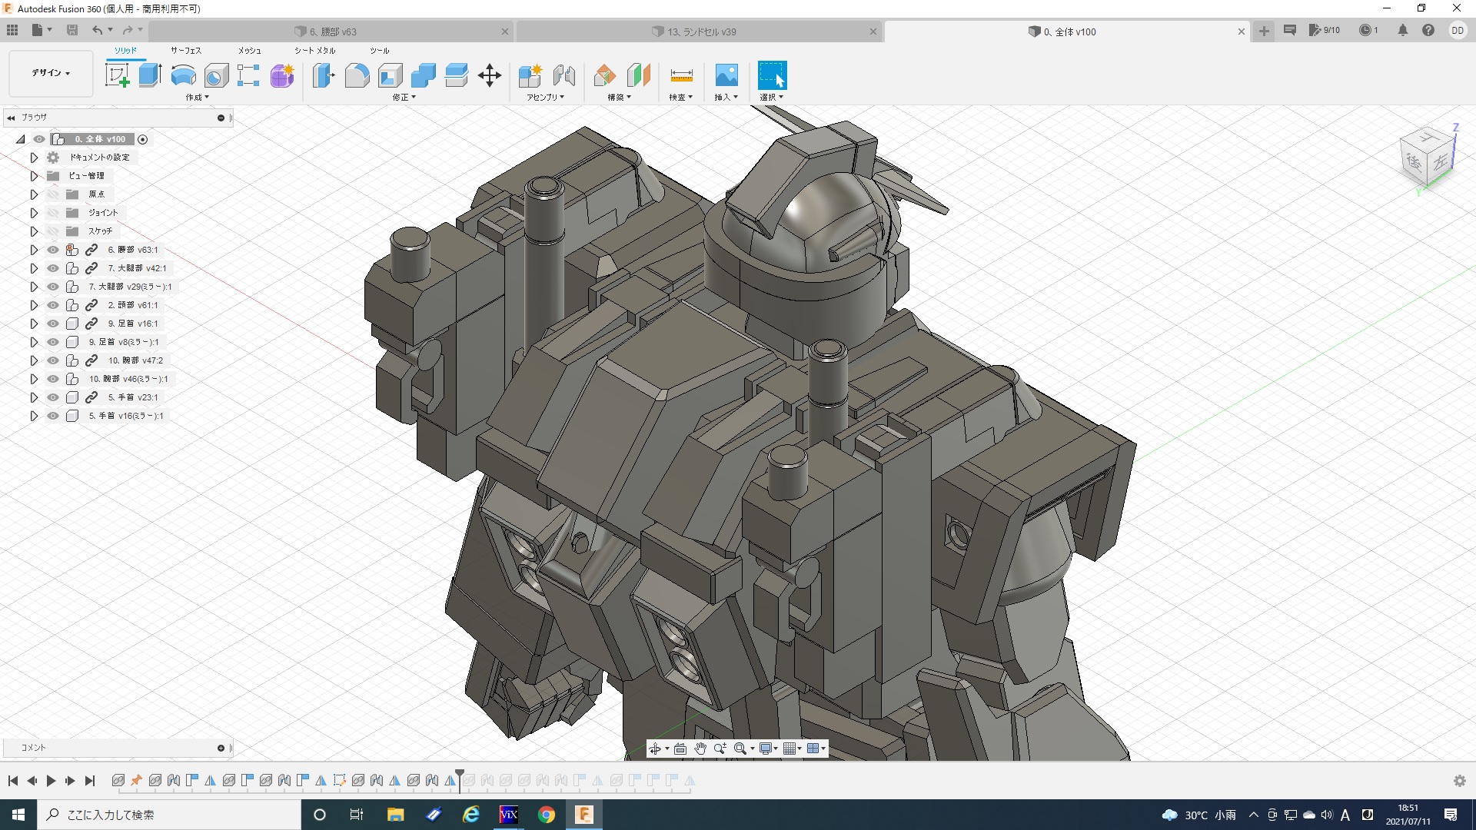Expand the 2. 頭部 v61:1 node

coord(34,305)
